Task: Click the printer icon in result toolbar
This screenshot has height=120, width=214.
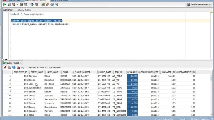Action: 9,67
